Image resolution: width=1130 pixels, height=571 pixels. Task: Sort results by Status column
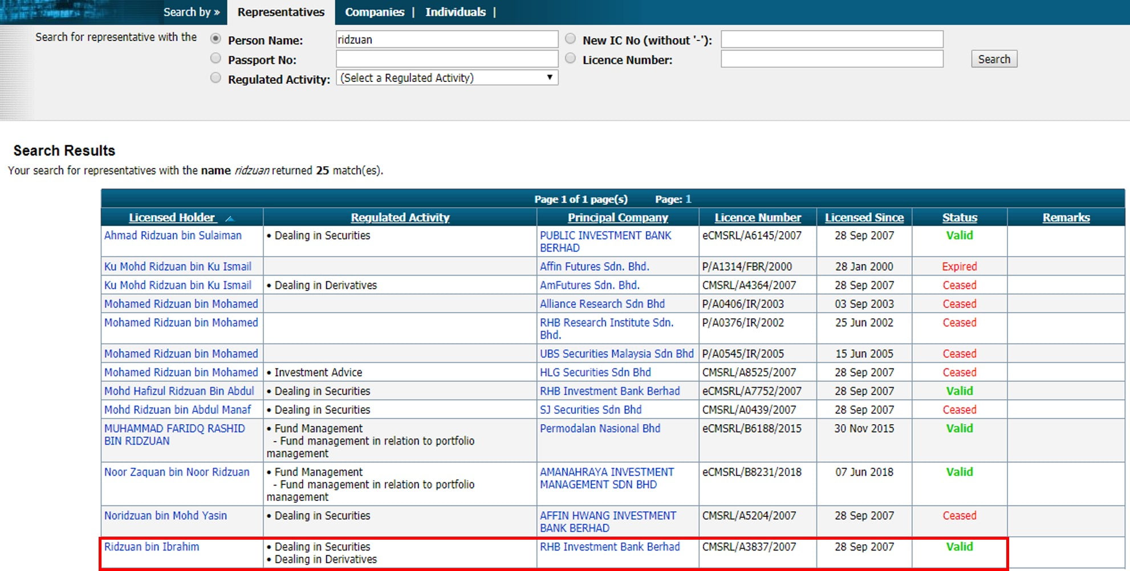959,217
